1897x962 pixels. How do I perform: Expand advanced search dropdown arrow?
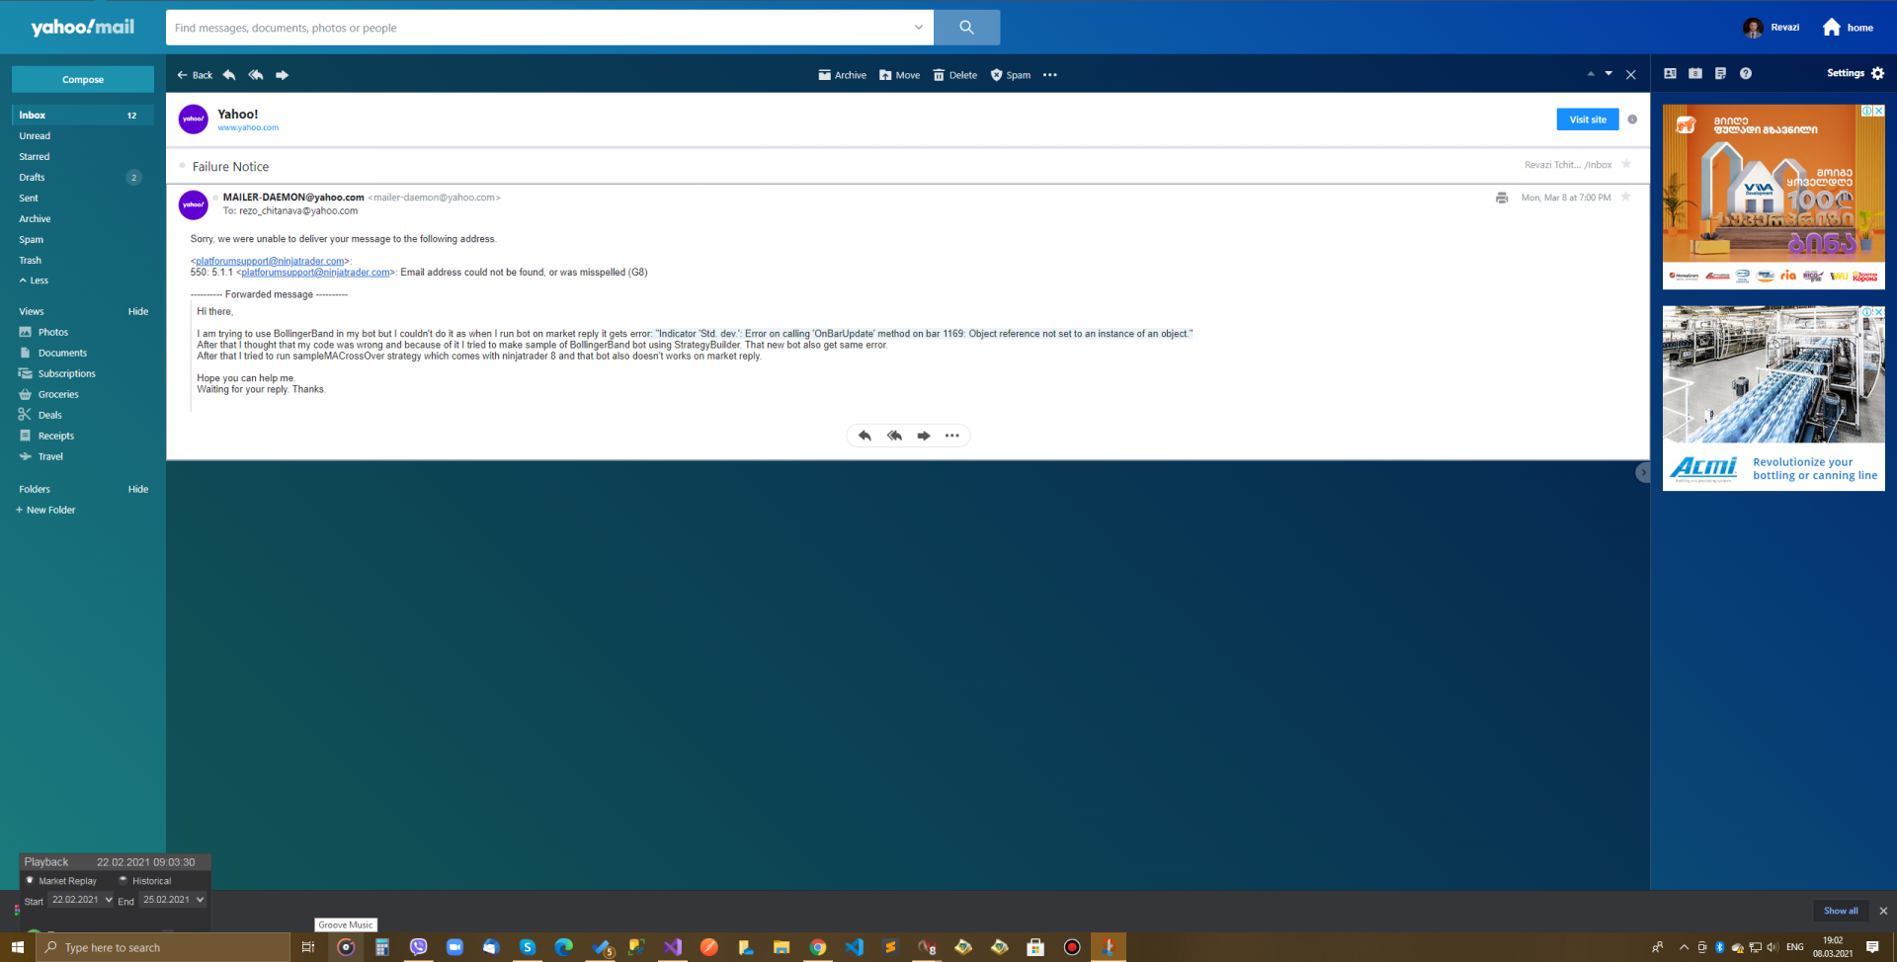coord(919,28)
